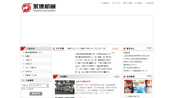Open the more button in 成功案例 panel

pyautogui.click(x=149, y=76)
